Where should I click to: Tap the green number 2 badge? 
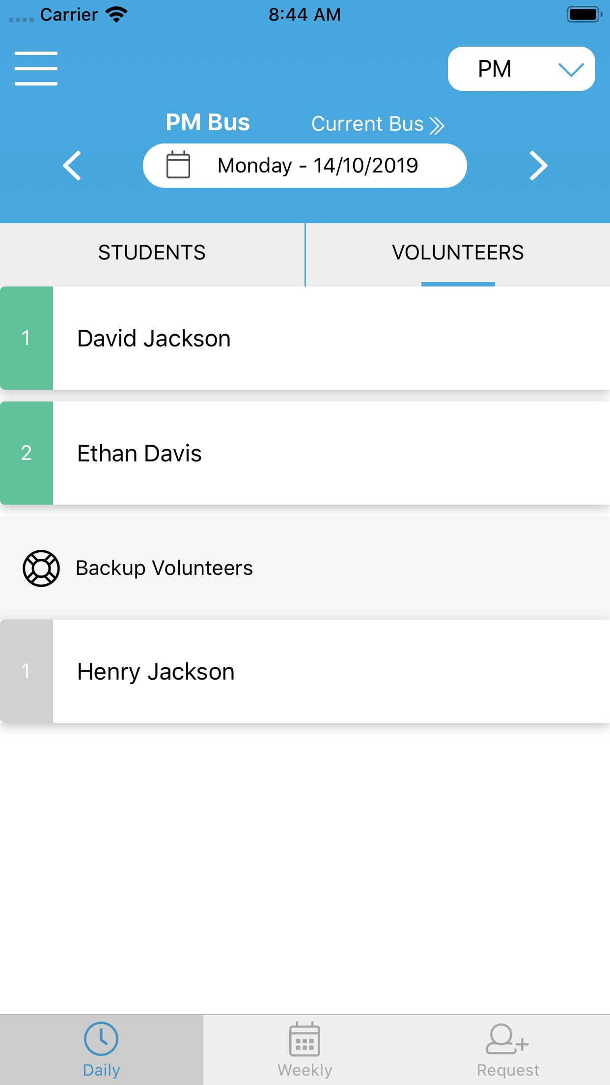click(x=27, y=453)
